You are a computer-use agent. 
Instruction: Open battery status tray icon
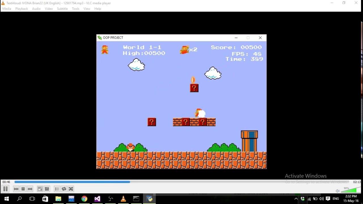point(315,199)
